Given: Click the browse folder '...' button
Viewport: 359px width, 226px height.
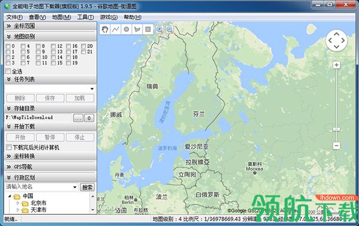Looking at the screenshot, I should point(78,118).
